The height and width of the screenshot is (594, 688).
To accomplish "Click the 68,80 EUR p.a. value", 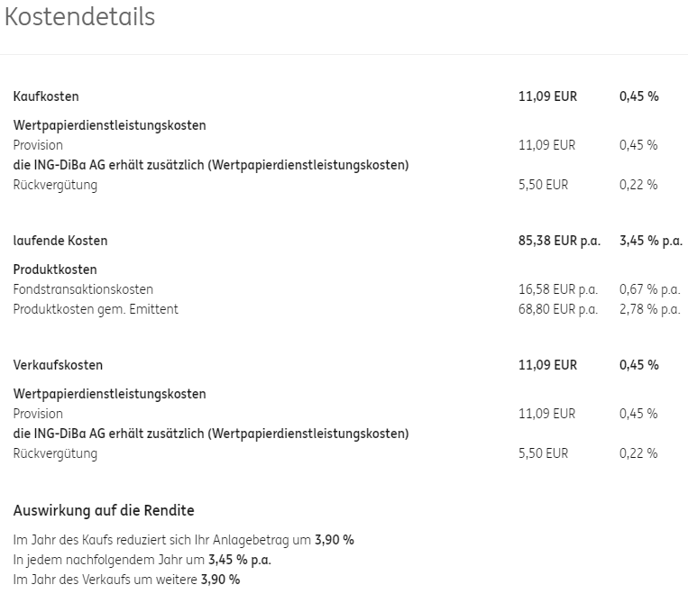I will point(557,309).
